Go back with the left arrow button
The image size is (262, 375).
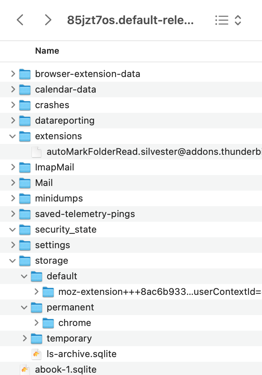pos(20,20)
